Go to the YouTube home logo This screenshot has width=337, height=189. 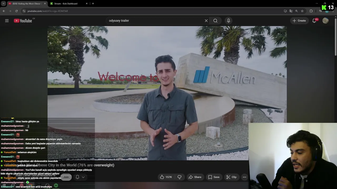[23, 21]
